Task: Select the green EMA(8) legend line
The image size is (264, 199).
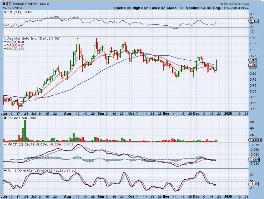Action: click(5, 49)
